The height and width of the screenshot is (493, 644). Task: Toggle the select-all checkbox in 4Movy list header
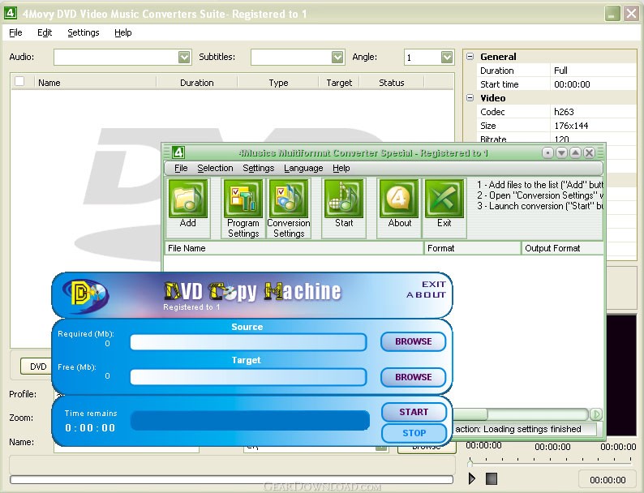pos(19,81)
